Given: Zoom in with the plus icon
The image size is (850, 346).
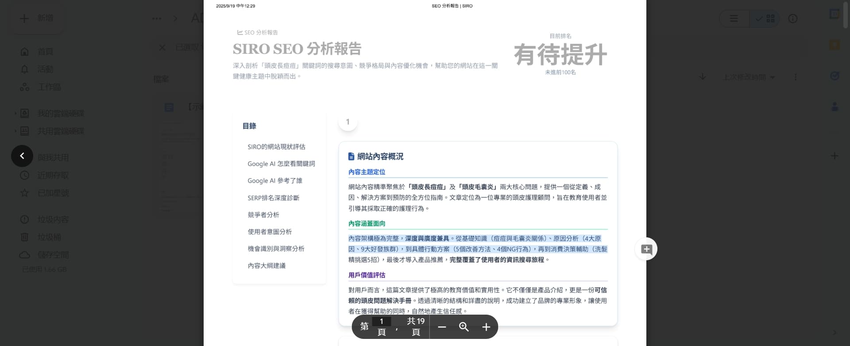Looking at the screenshot, I should point(486,327).
